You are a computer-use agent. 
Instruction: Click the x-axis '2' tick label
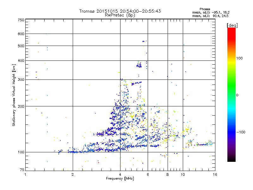click(73, 174)
